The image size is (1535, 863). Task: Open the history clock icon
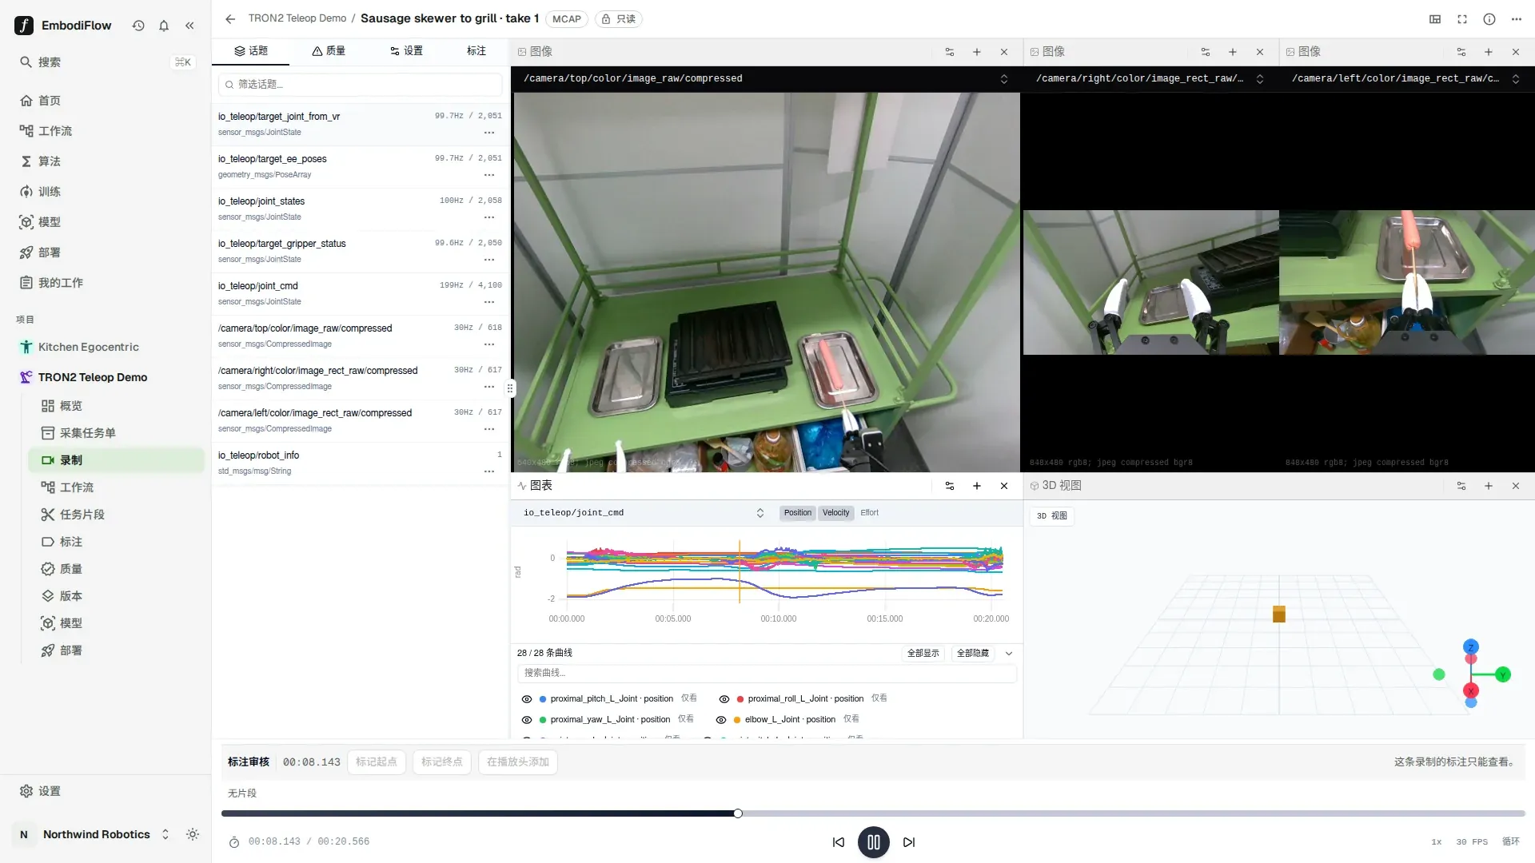(138, 26)
